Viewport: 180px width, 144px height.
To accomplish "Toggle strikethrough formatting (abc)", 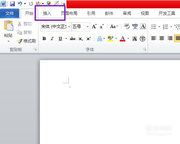I will point(73,39).
